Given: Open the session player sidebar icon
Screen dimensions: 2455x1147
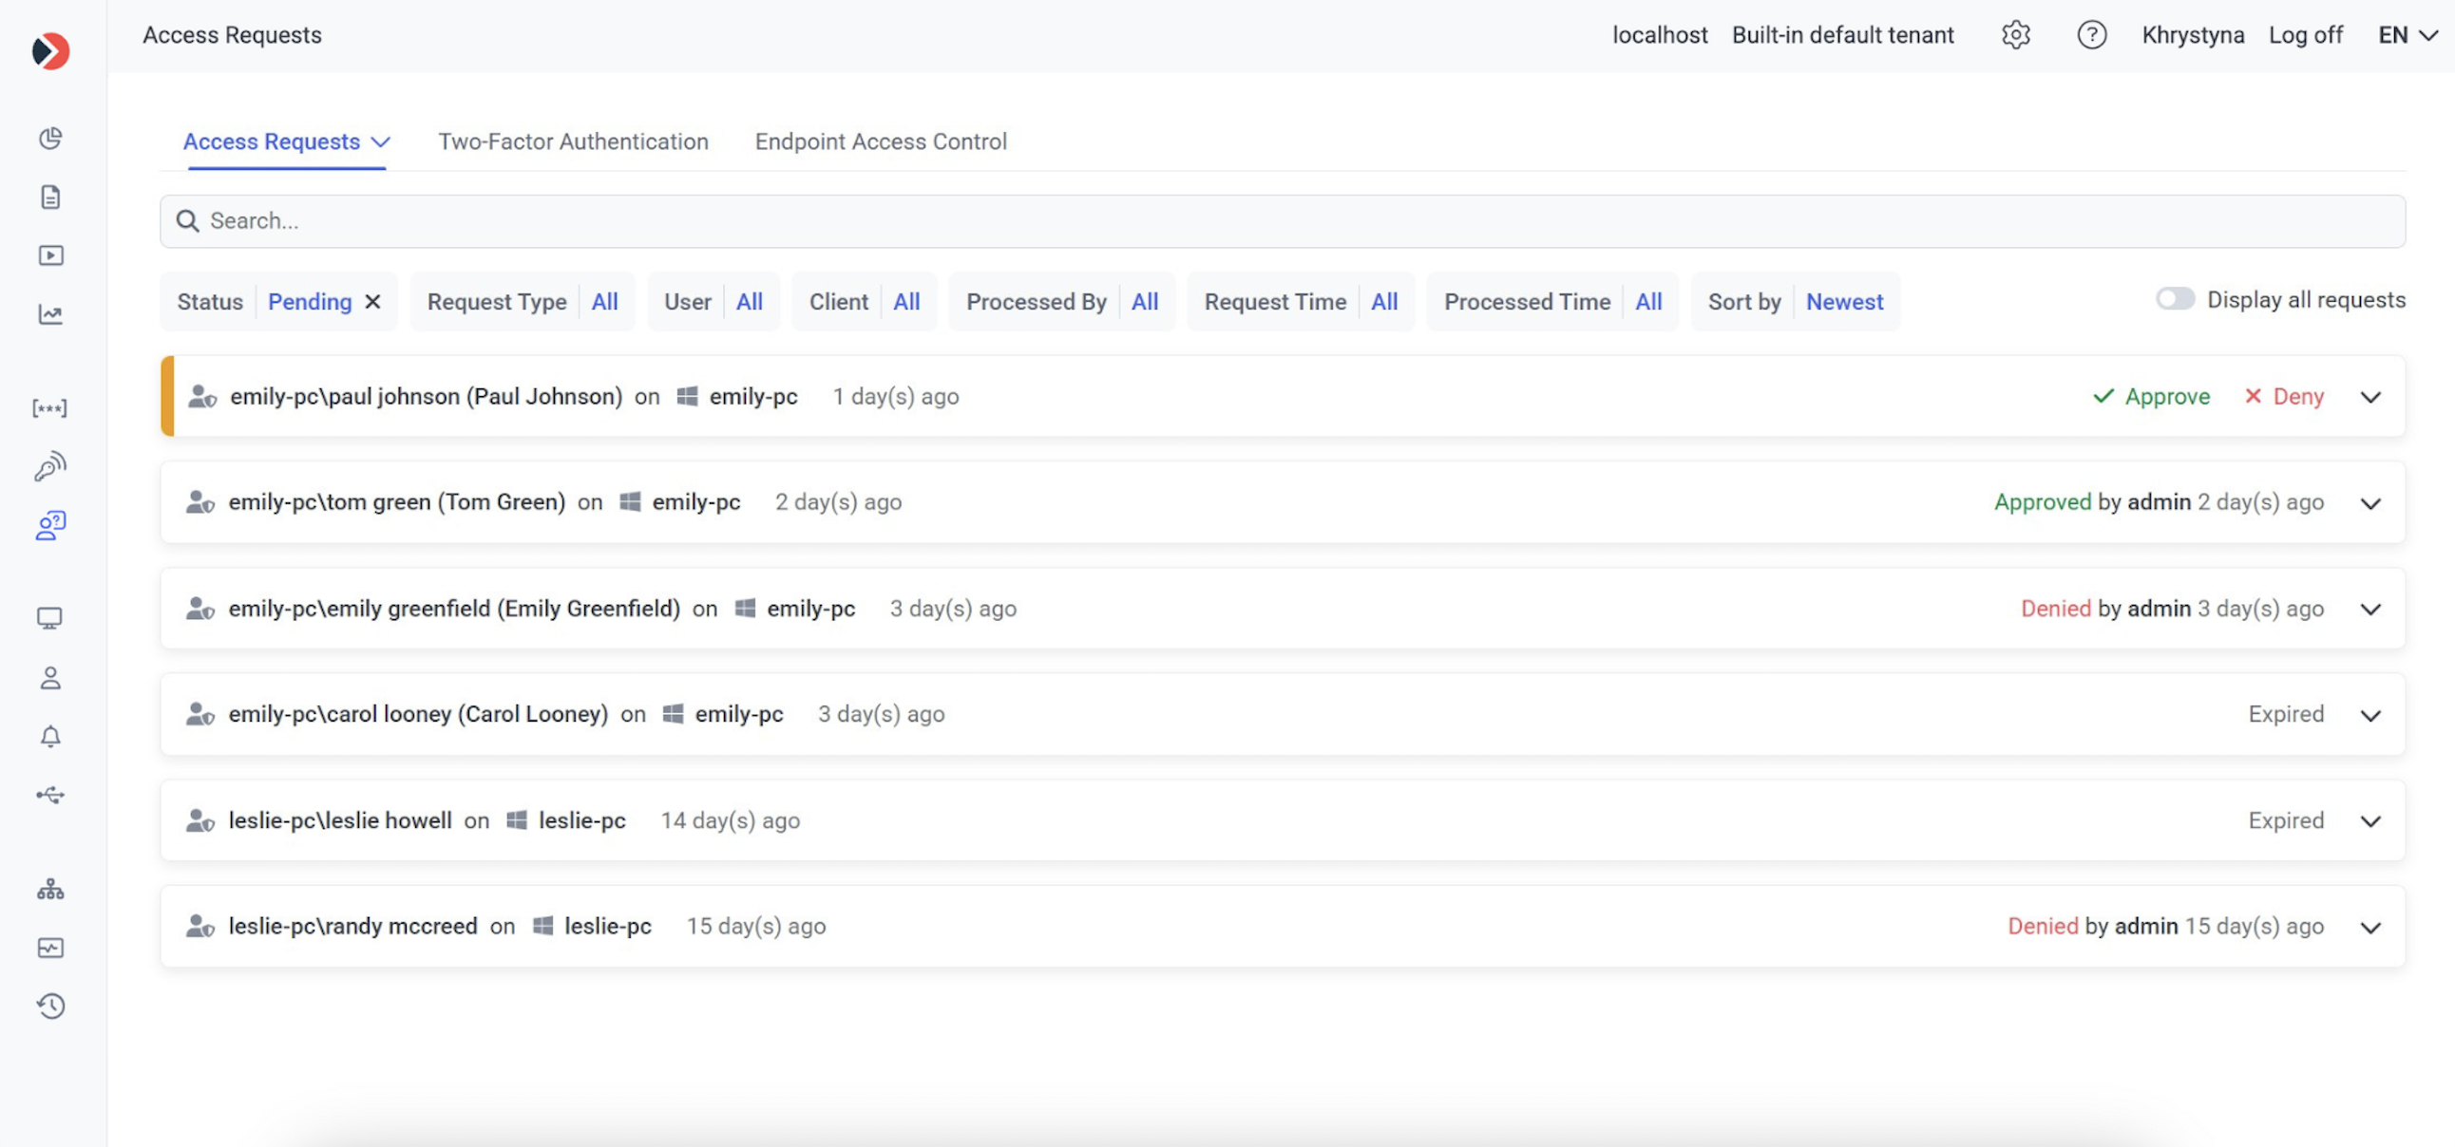Looking at the screenshot, I should [50, 255].
